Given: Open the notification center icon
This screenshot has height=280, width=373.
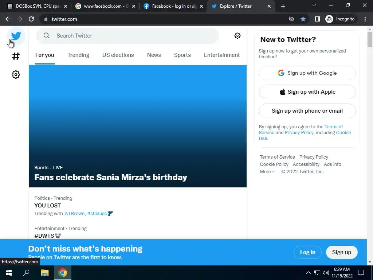Looking at the screenshot, I should pos(361,273).
